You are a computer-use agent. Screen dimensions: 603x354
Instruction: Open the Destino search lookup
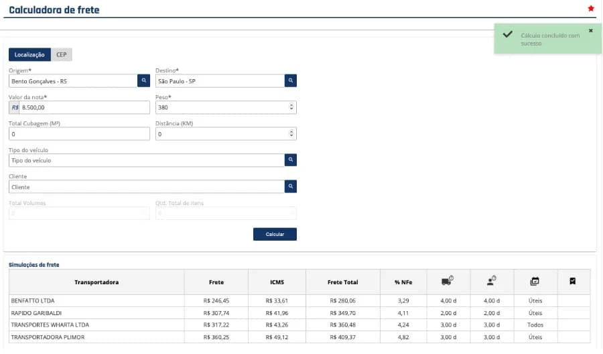[290, 80]
